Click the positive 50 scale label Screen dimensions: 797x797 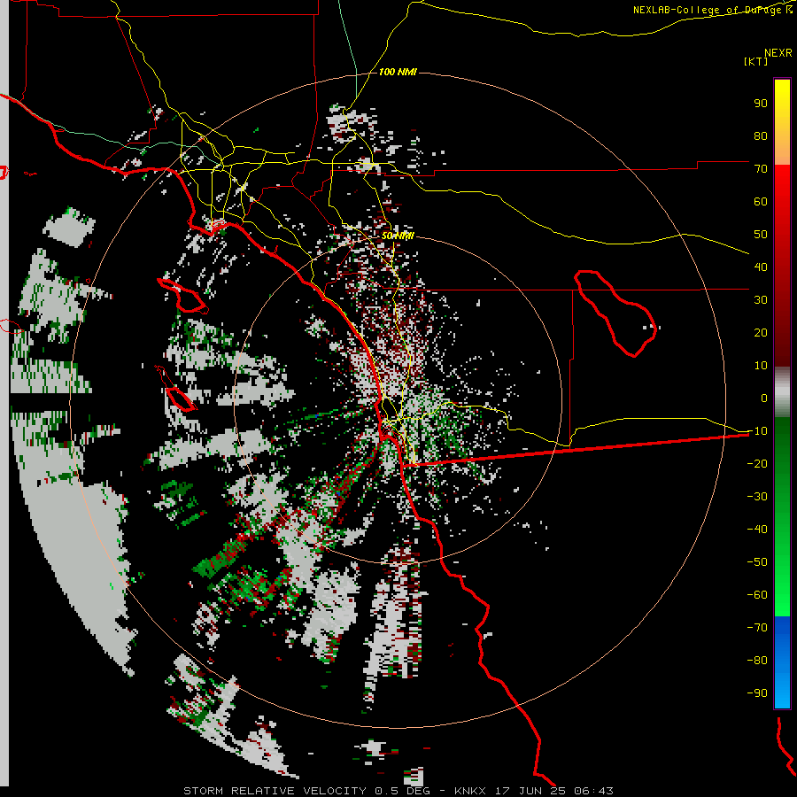click(761, 235)
